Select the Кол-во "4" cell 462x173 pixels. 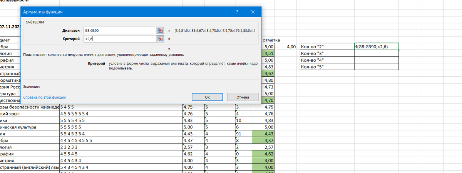pyautogui.click(x=327, y=60)
